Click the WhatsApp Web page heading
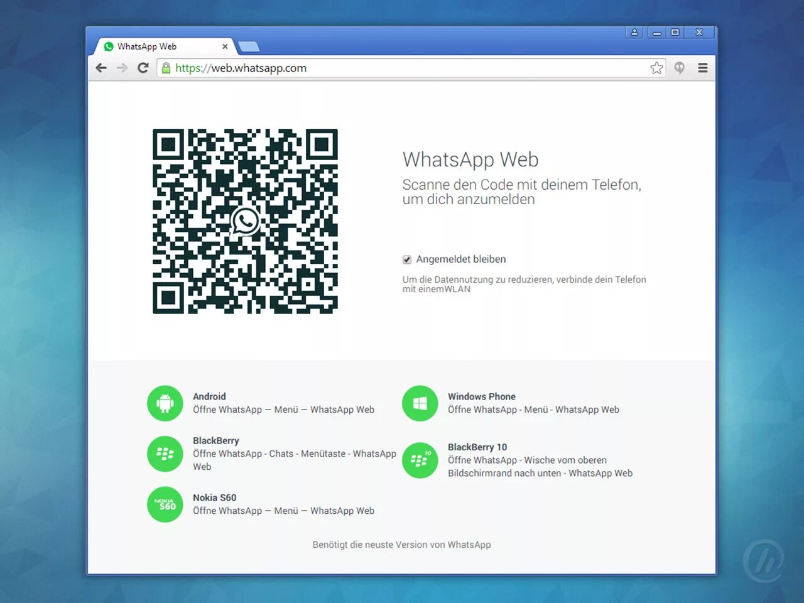 click(x=470, y=160)
